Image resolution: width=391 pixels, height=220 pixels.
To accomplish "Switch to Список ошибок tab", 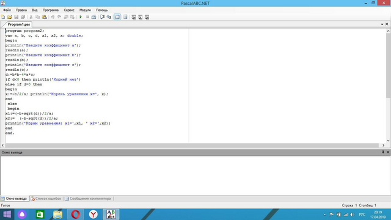I will tap(46, 199).
